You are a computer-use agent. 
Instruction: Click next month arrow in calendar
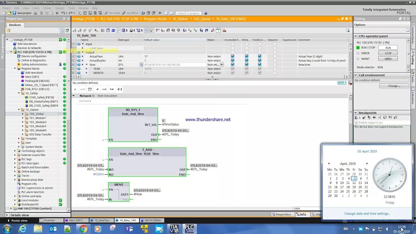point(367,163)
